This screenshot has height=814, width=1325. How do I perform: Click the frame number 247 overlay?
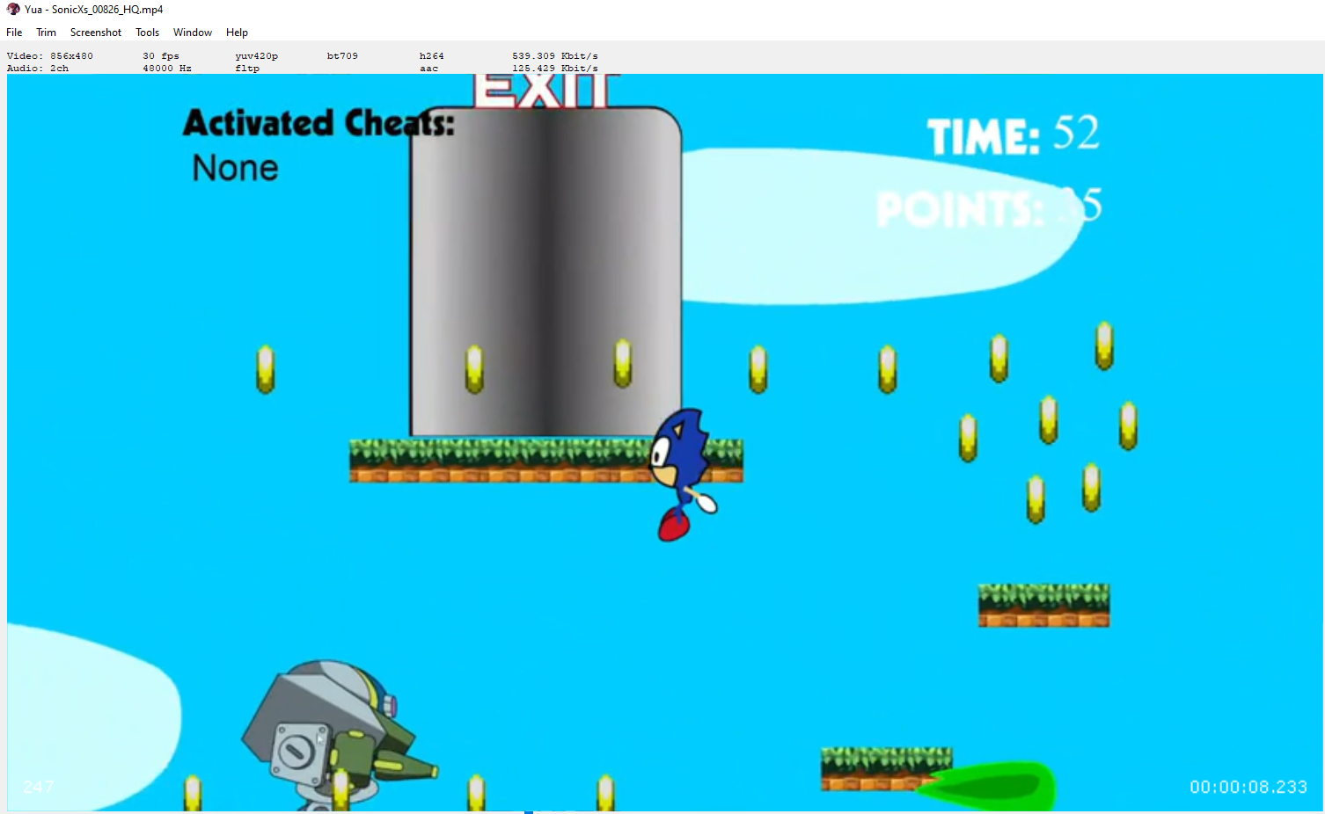point(38,787)
